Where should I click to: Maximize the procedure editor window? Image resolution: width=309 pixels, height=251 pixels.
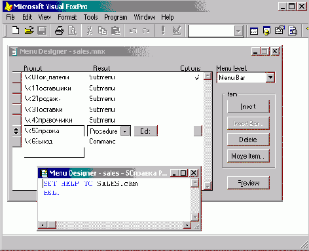183,173
